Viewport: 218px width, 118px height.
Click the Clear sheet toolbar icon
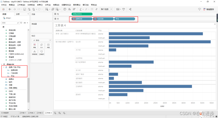tap(57, 9)
